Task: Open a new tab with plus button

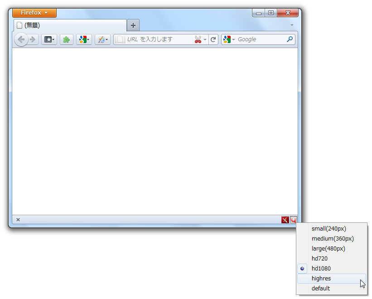Action: point(133,25)
